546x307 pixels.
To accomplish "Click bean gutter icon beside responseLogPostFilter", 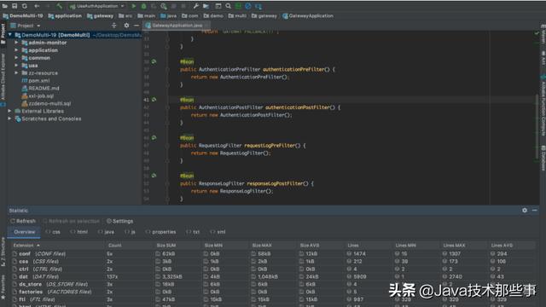I will coord(154,176).
